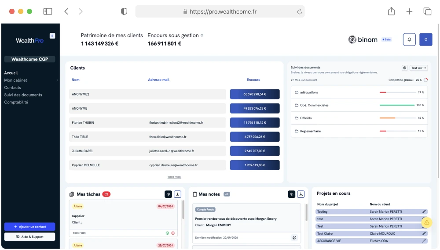Click the folder icon beside Officiels
This screenshot has width=440, height=250.
296,118
